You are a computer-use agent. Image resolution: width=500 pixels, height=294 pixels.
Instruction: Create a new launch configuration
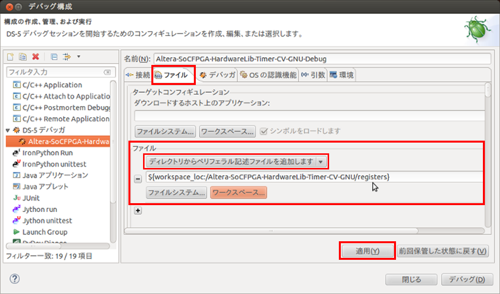point(10,57)
